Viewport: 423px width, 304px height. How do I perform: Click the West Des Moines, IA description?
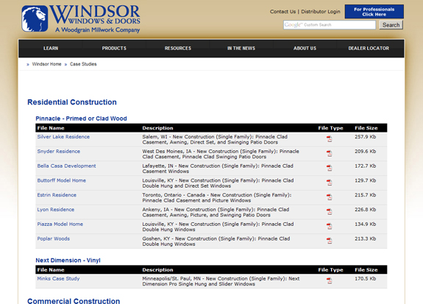point(221,154)
